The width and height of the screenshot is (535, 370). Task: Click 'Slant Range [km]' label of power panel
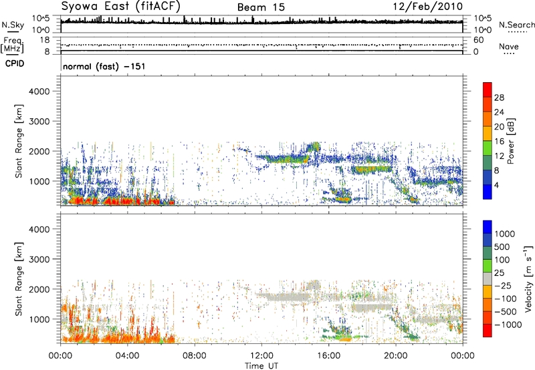click(x=19, y=141)
